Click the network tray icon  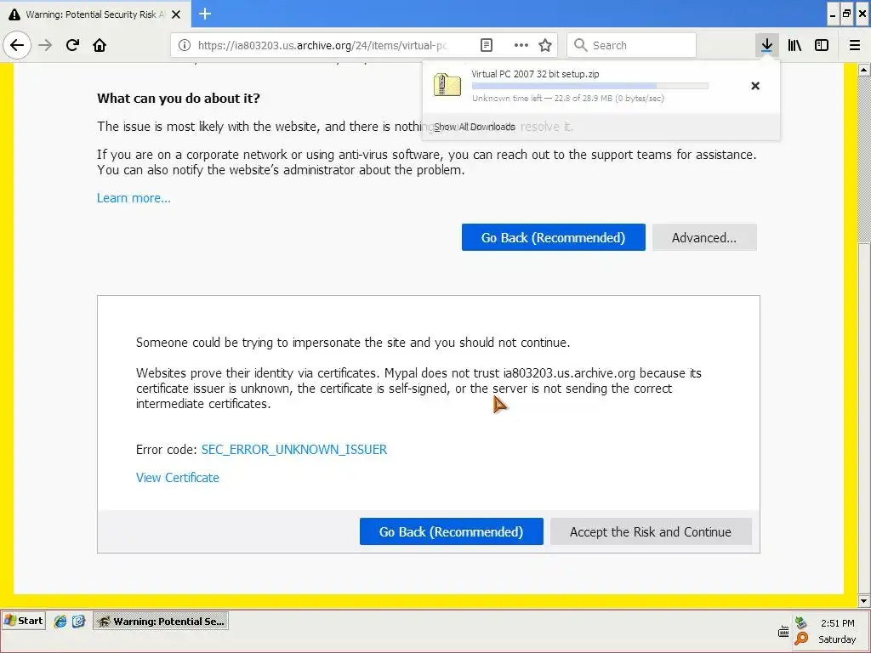800,622
